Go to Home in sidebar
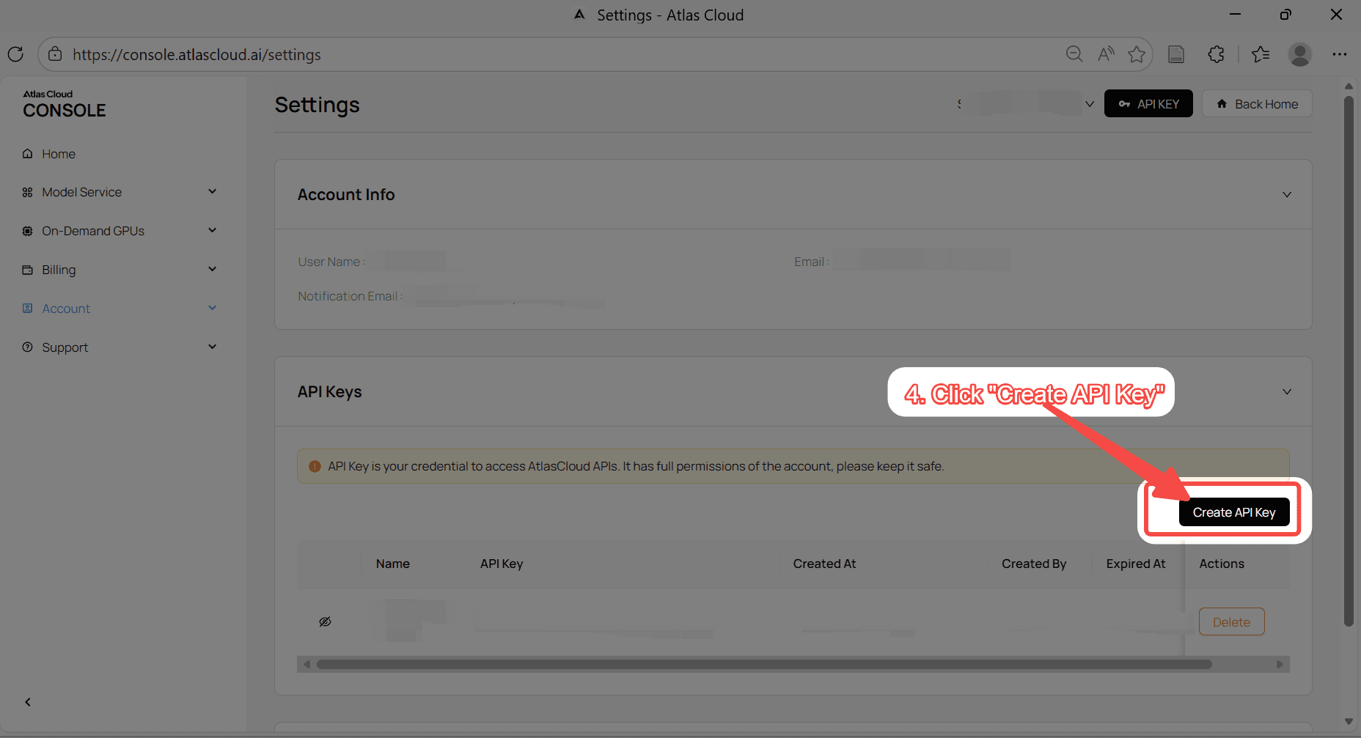 click(59, 154)
